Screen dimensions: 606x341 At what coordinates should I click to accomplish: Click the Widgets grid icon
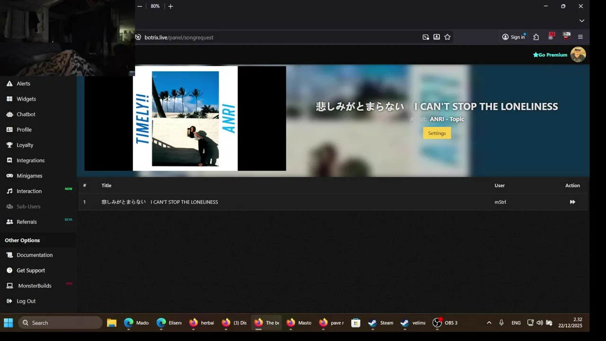point(9,99)
